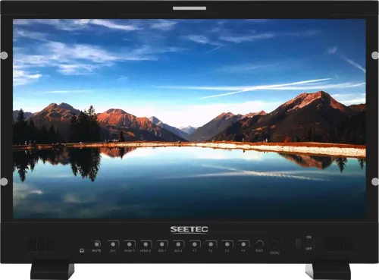The image size is (379, 280).
Task: Click the MENU knob
Action: [274, 244]
